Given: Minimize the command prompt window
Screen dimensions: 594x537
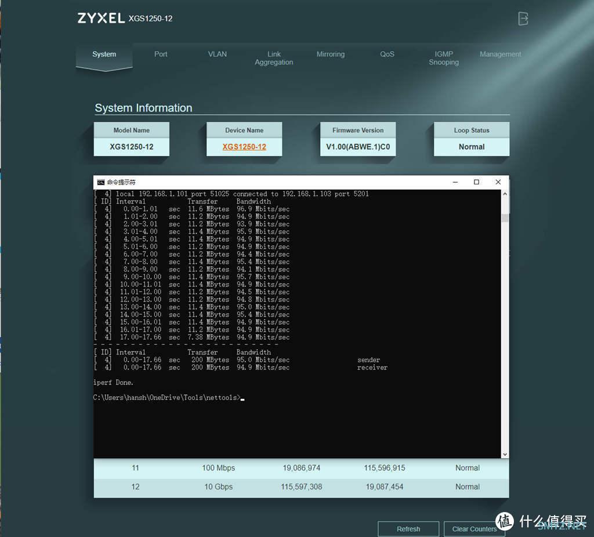Looking at the screenshot, I should [x=455, y=182].
